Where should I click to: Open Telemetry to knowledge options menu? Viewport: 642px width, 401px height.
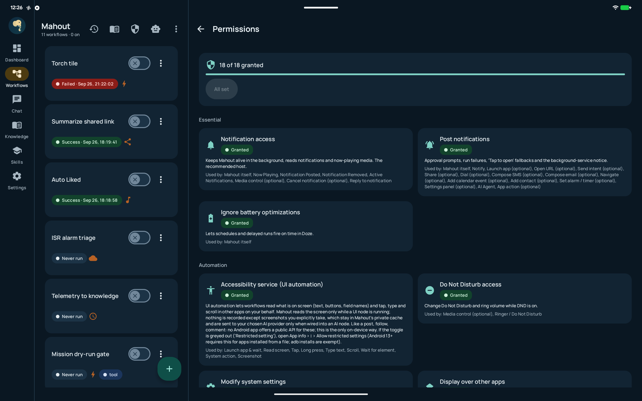(161, 296)
